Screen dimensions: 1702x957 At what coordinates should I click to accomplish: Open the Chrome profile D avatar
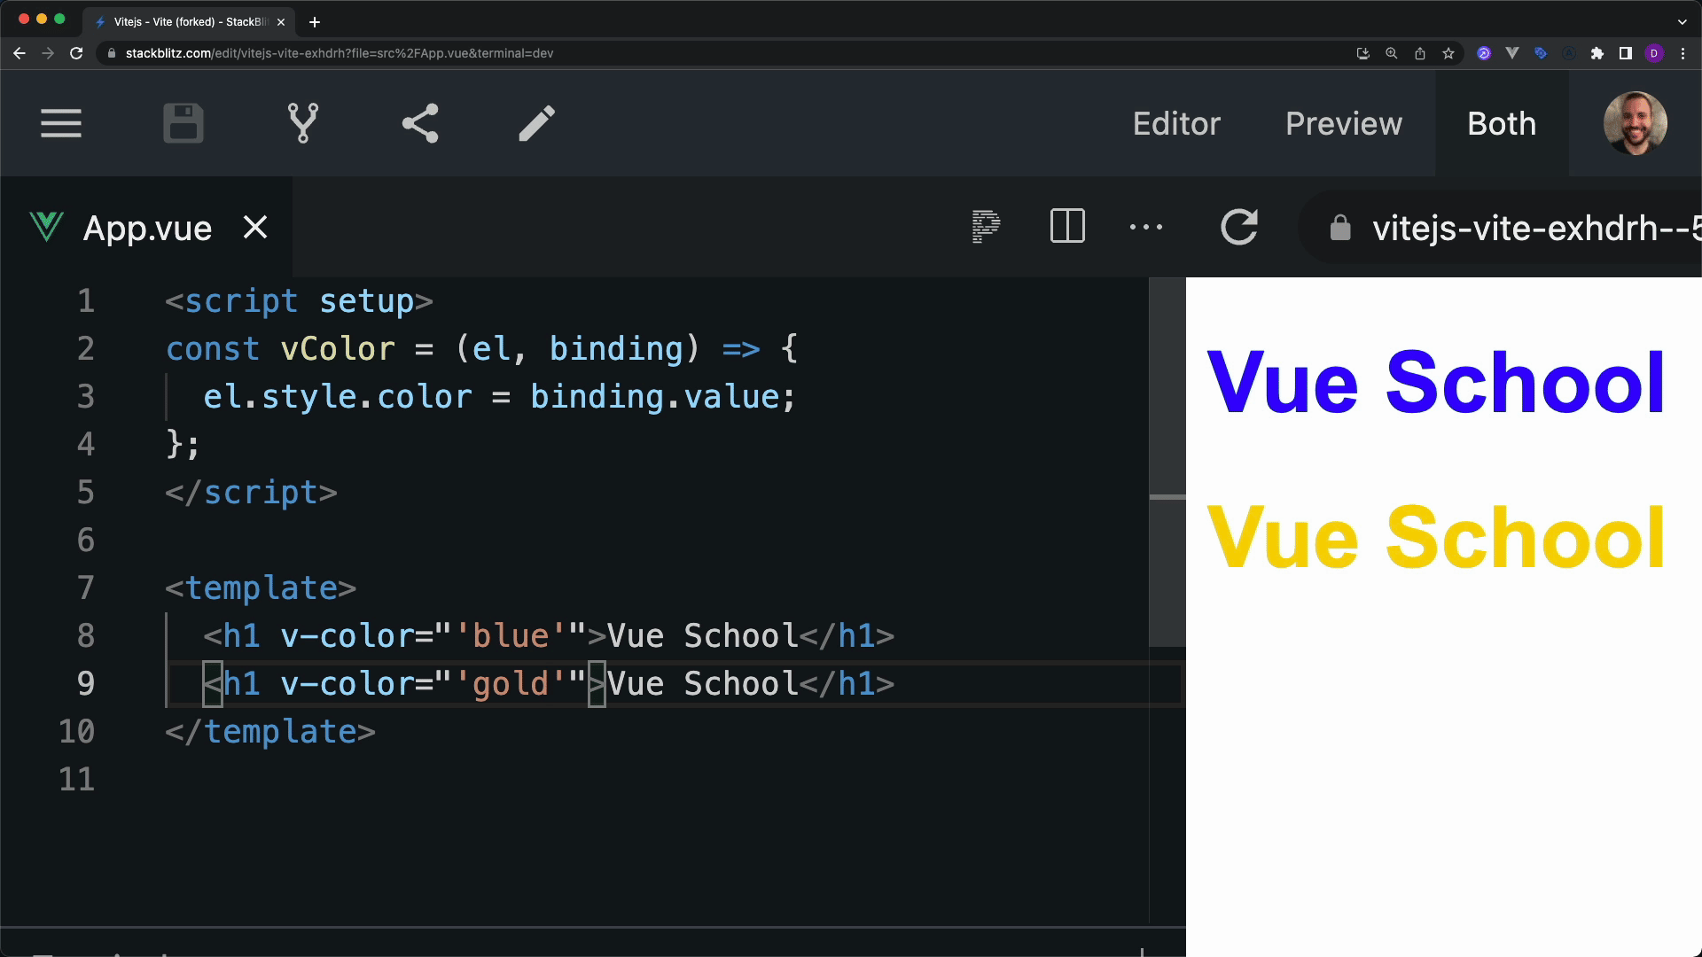pos(1654,53)
